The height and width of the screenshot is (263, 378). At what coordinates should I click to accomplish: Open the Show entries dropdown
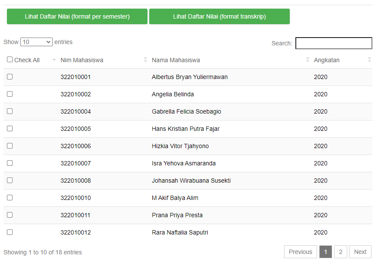[36, 42]
